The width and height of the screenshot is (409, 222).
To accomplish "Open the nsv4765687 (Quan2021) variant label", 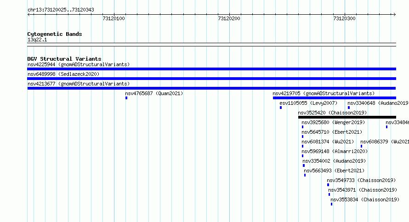I will [154, 93].
